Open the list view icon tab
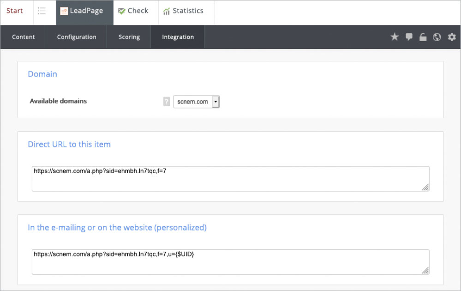Screen dimensions: 461x291 42,11
